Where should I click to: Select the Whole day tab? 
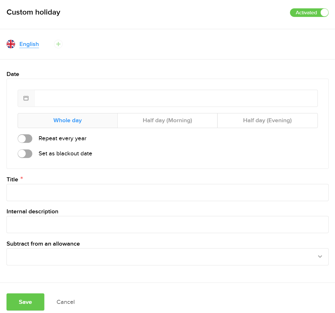tap(67, 120)
